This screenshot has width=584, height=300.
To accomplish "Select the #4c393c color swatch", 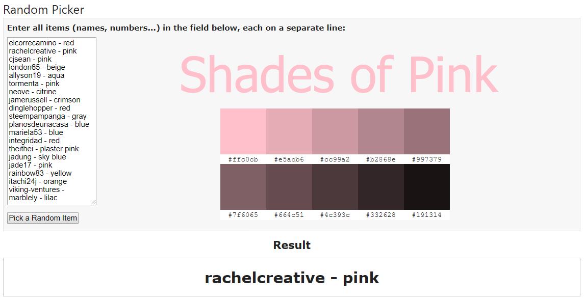I will tap(335, 187).
